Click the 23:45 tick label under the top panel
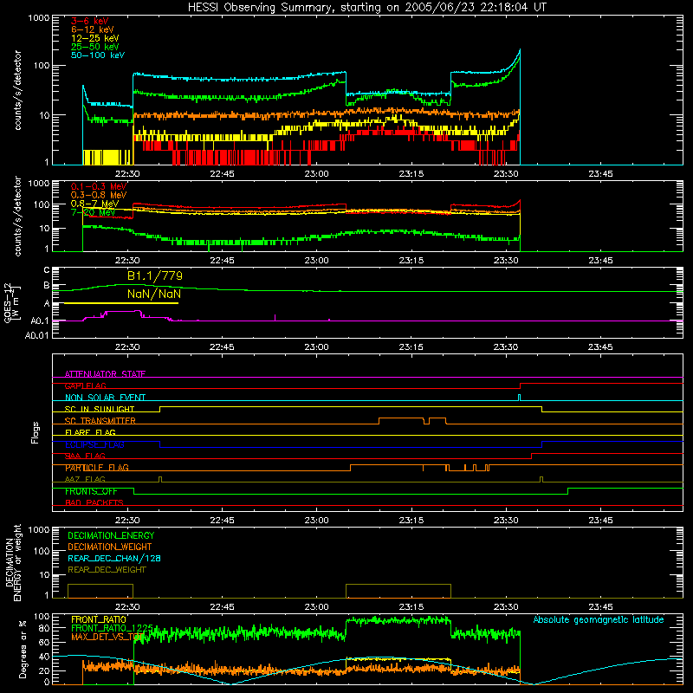Viewport: 693px width, 693px height. (600, 174)
